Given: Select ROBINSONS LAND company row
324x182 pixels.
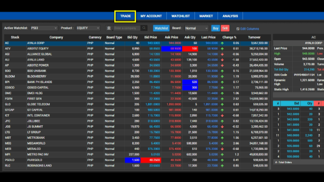Looking at the screenshot, I should (136, 166).
